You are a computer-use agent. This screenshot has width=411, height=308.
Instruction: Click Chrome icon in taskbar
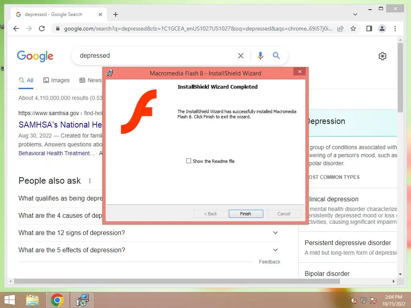pyautogui.click(x=57, y=300)
